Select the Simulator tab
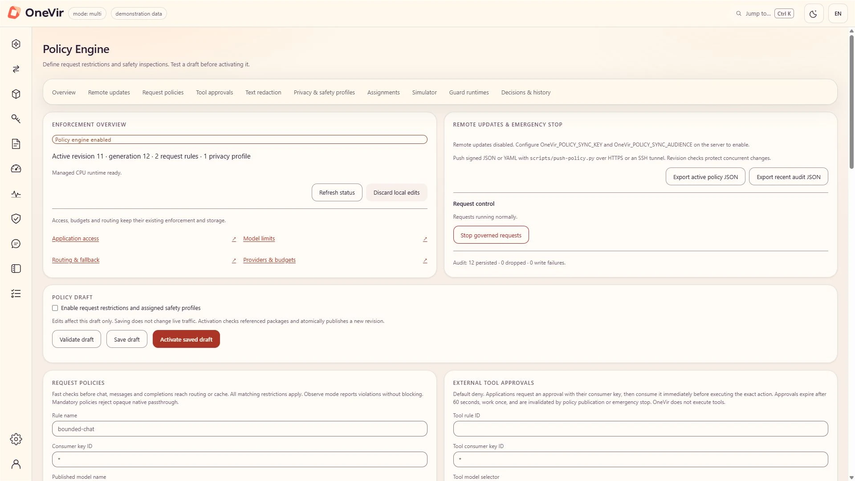This screenshot has height=481, width=855. pyautogui.click(x=424, y=93)
